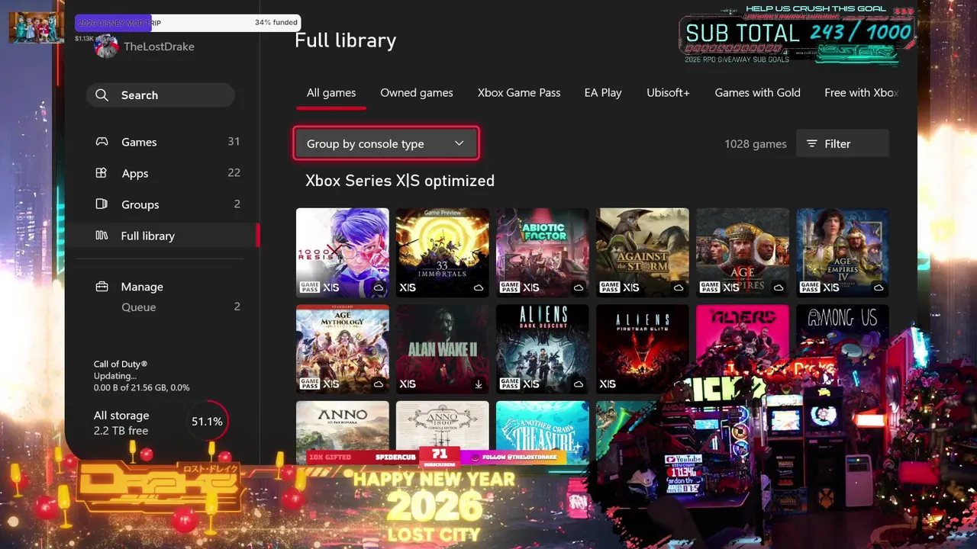
Task: Click the Xbox Series X|S optimized heading
Action: (400, 181)
